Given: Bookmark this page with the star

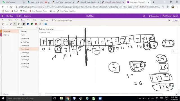Looking at the screenshot, I should tap(168, 7).
